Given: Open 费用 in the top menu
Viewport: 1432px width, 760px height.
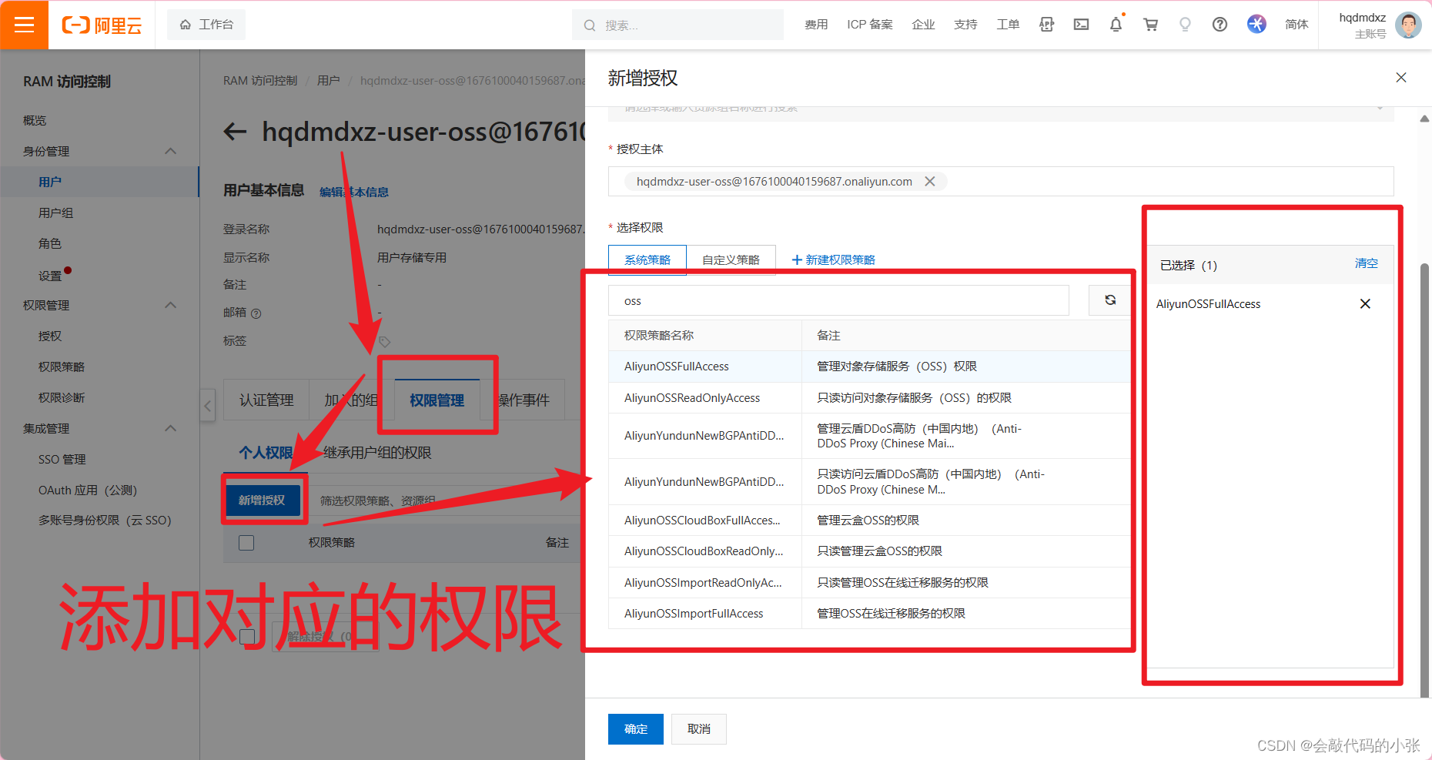Looking at the screenshot, I should (816, 25).
